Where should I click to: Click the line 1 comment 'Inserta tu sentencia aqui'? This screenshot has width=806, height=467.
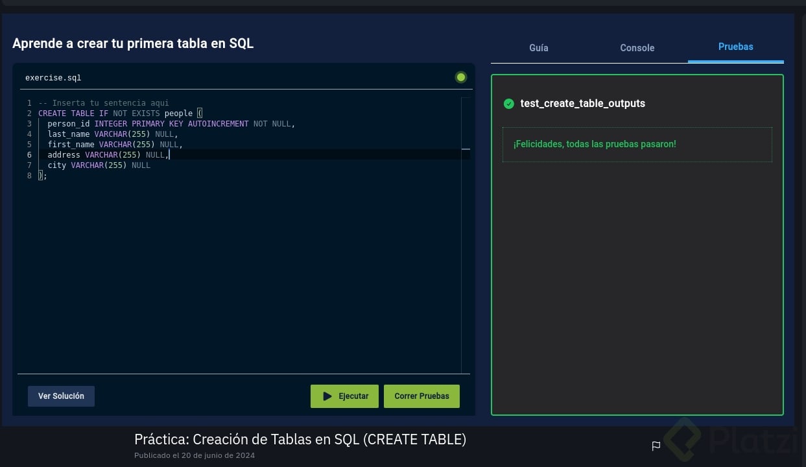[x=104, y=103]
